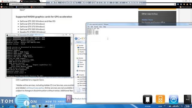Open the YouTube bookmark in bookmarks bar
The width and height of the screenshot is (192, 108).
pos(8,7)
